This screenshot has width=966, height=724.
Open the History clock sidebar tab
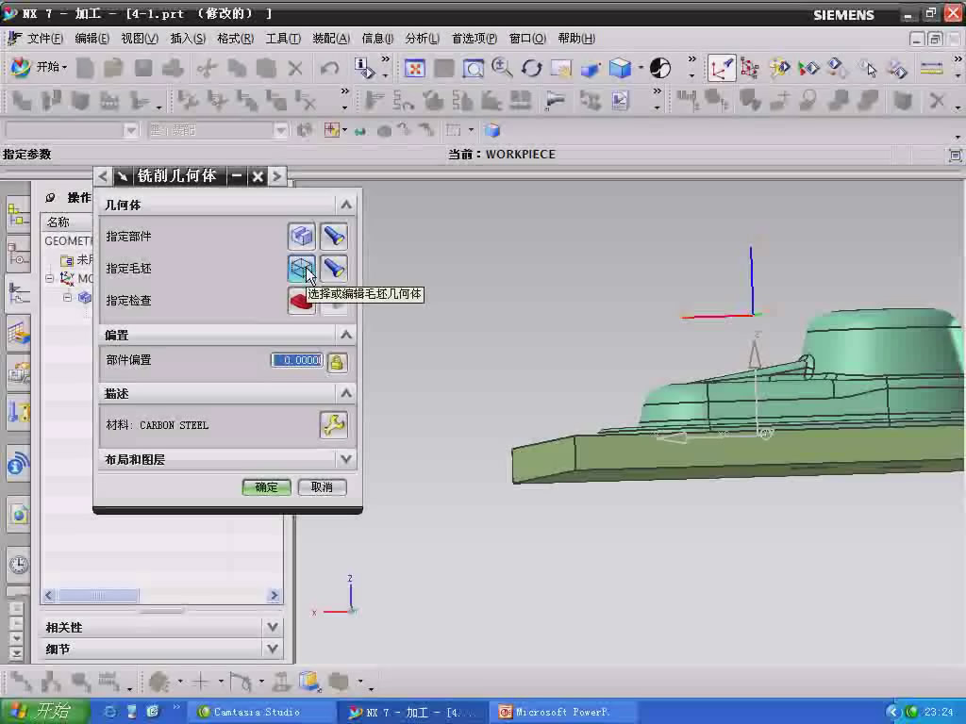19,564
